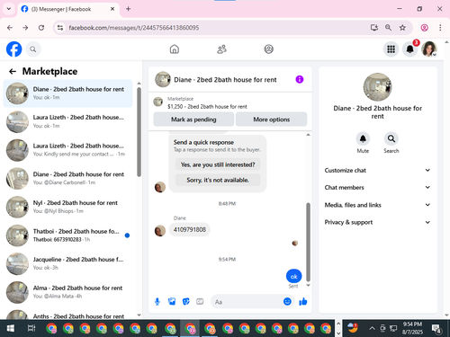Click the address bar URL
450x337 pixels.
pyautogui.click(x=134, y=28)
